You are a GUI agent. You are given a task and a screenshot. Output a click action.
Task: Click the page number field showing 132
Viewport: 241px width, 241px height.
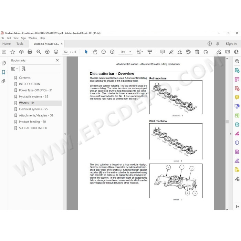[66, 52]
